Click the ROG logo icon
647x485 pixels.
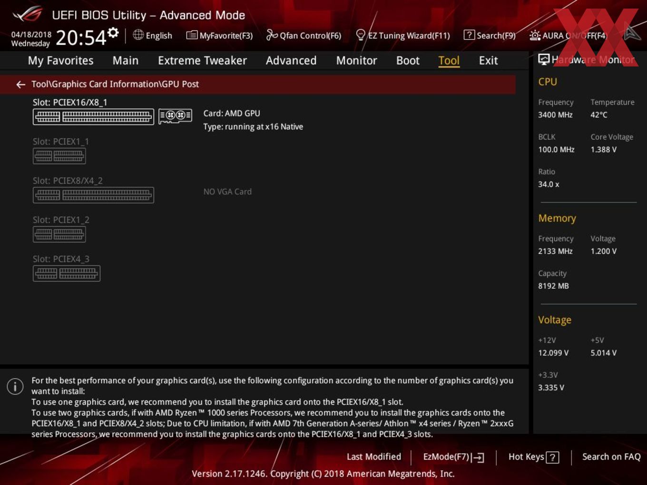[28, 14]
